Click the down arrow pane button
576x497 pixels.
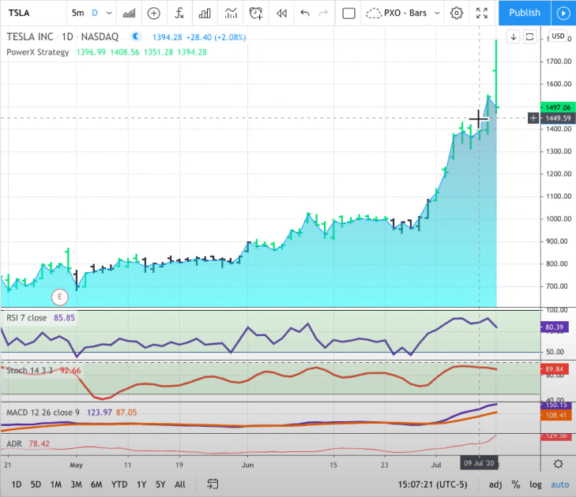513,37
